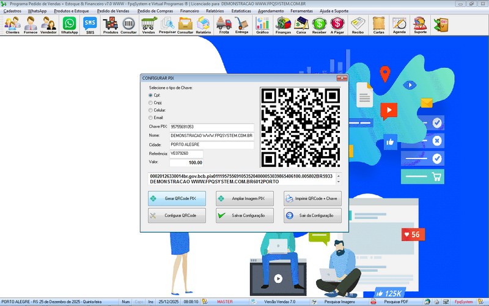Launch the WhatsApp toolbar icon
Viewport: 489px width, 306px height.
69,25
